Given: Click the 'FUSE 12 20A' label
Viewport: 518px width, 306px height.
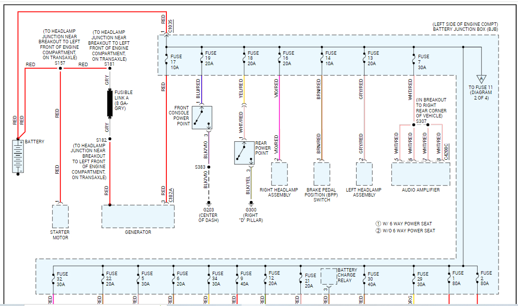Looking at the screenshot, I should click(x=274, y=278).
